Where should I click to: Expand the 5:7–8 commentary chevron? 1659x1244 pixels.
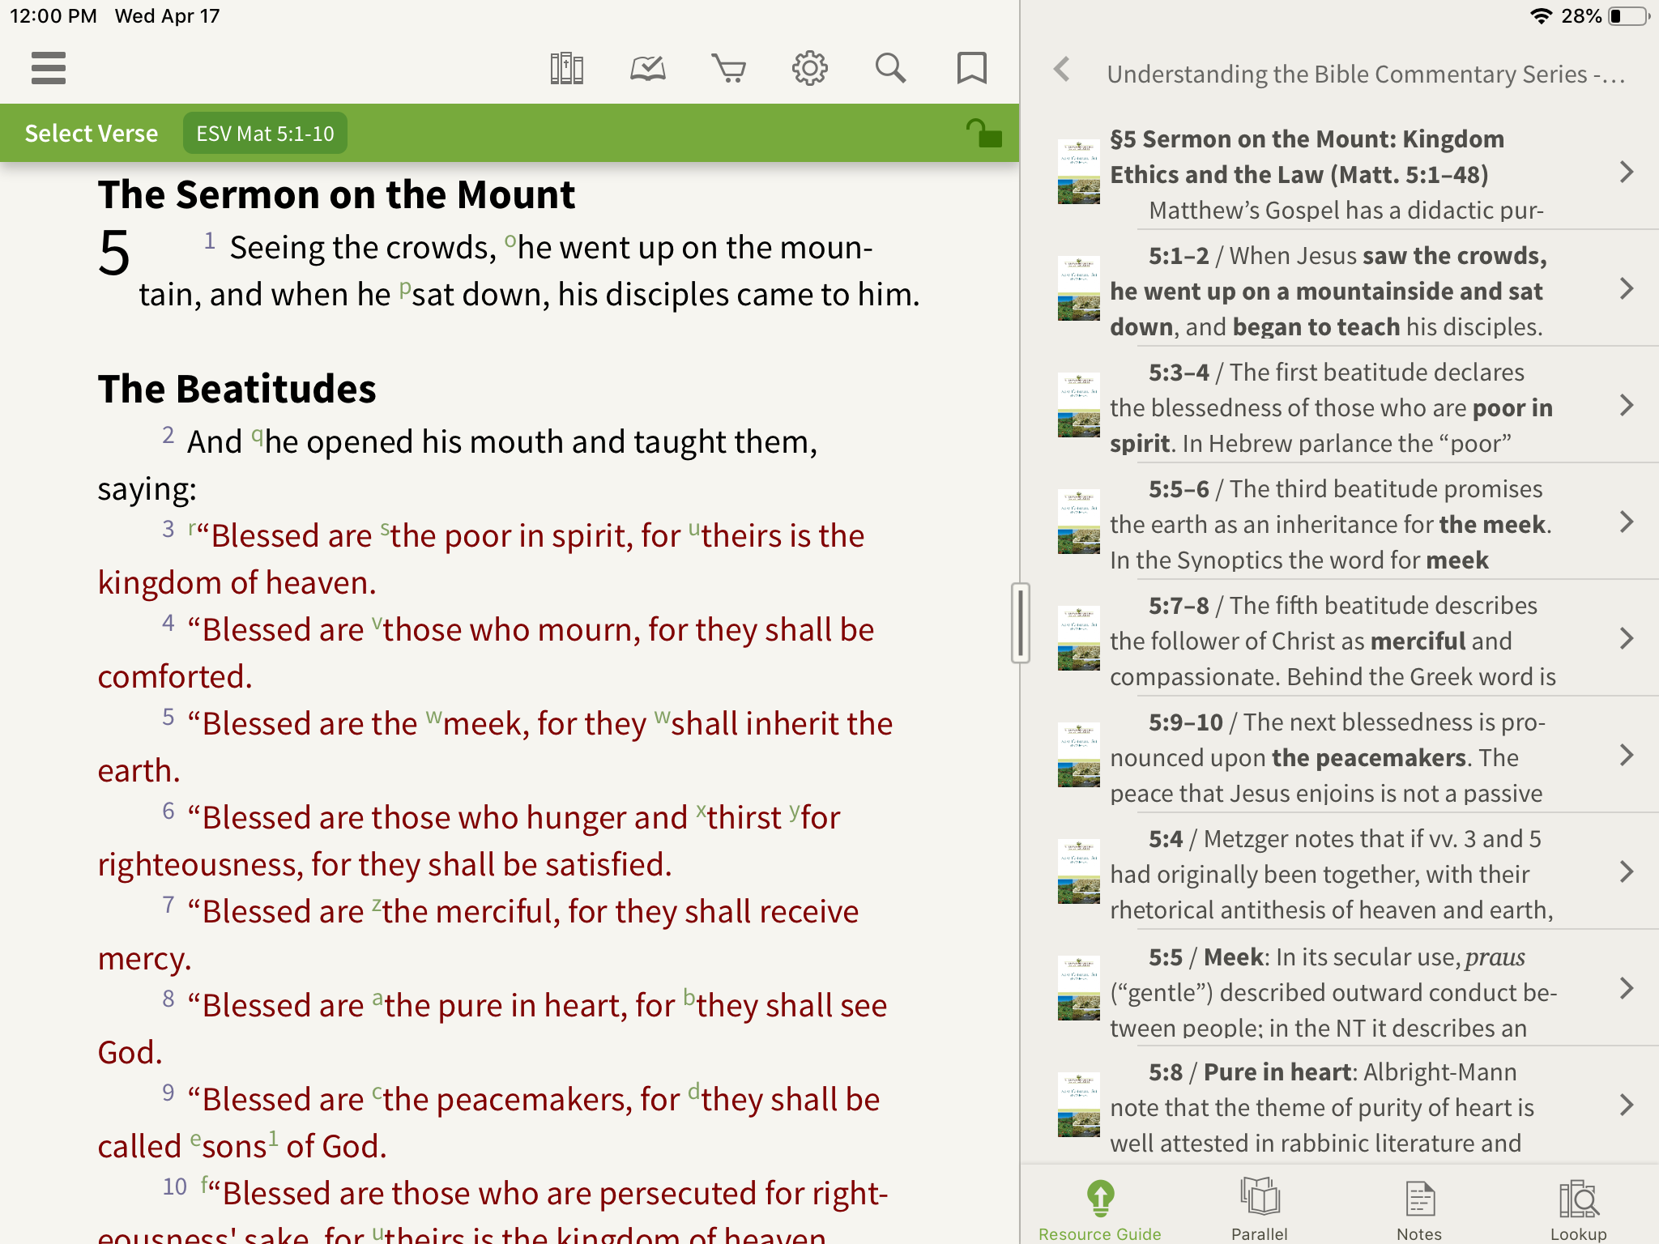click(x=1626, y=638)
